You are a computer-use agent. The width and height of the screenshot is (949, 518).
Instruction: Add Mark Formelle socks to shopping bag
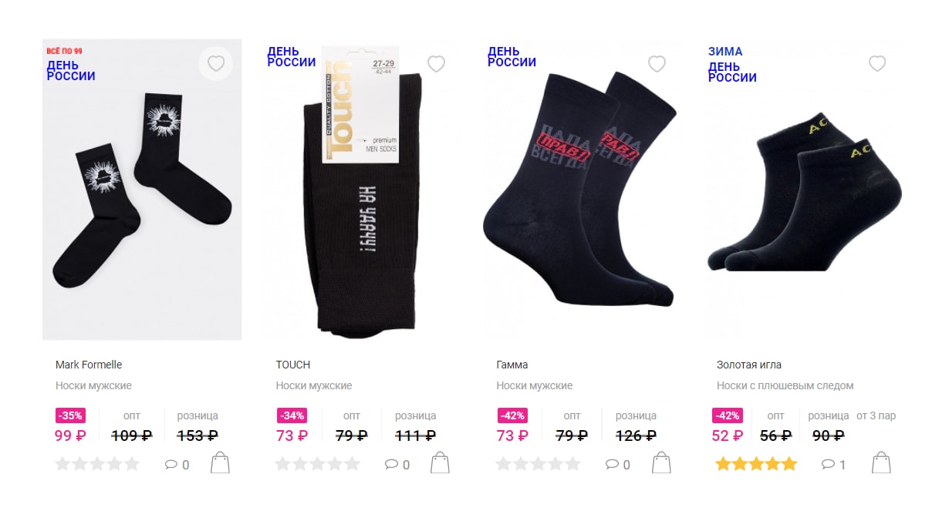tap(221, 463)
